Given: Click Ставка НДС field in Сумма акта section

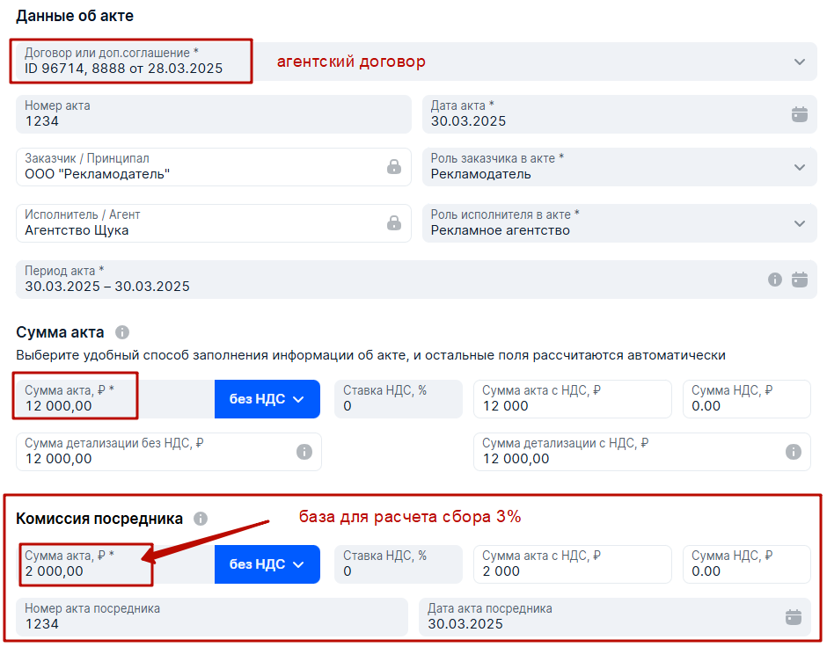Looking at the screenshot, I should (x=399, y=399).
